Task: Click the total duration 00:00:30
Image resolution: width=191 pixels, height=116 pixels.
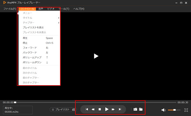Action: (x=183, y=102)
